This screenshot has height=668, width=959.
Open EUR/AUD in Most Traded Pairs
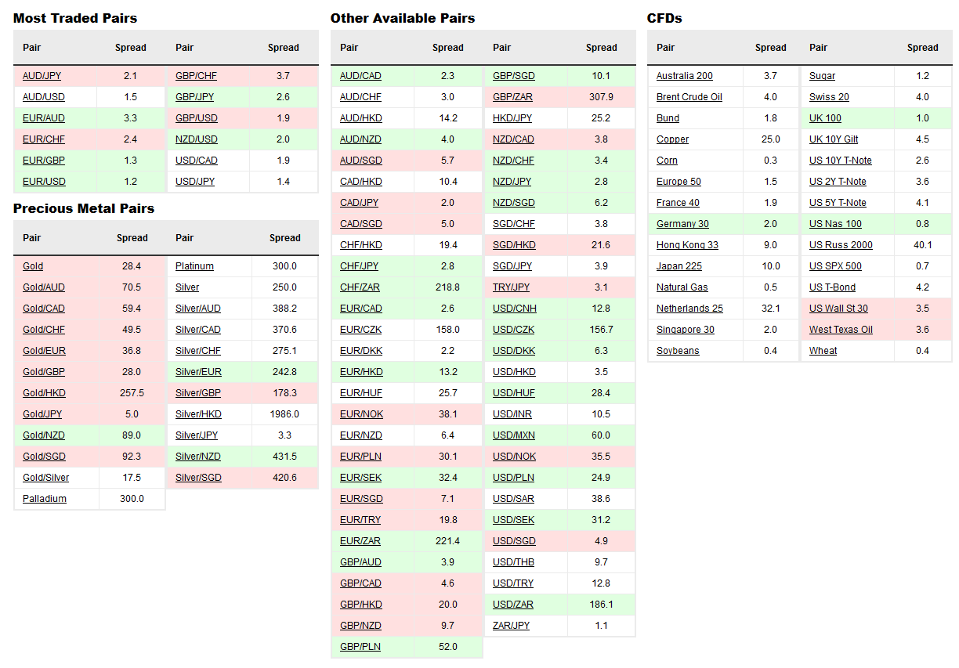click(42, 118)
